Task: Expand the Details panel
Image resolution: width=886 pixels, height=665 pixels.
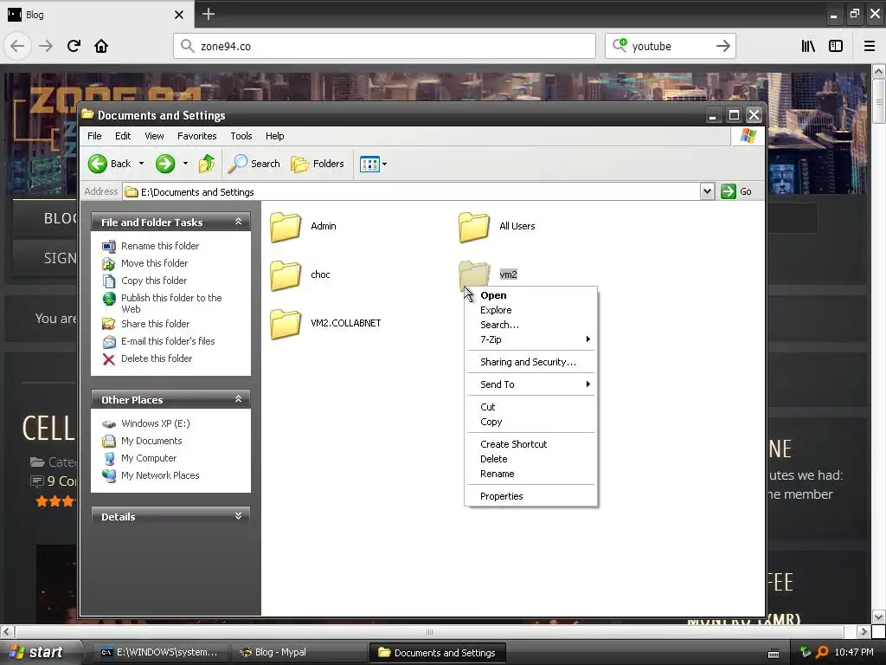Action: 239,516
